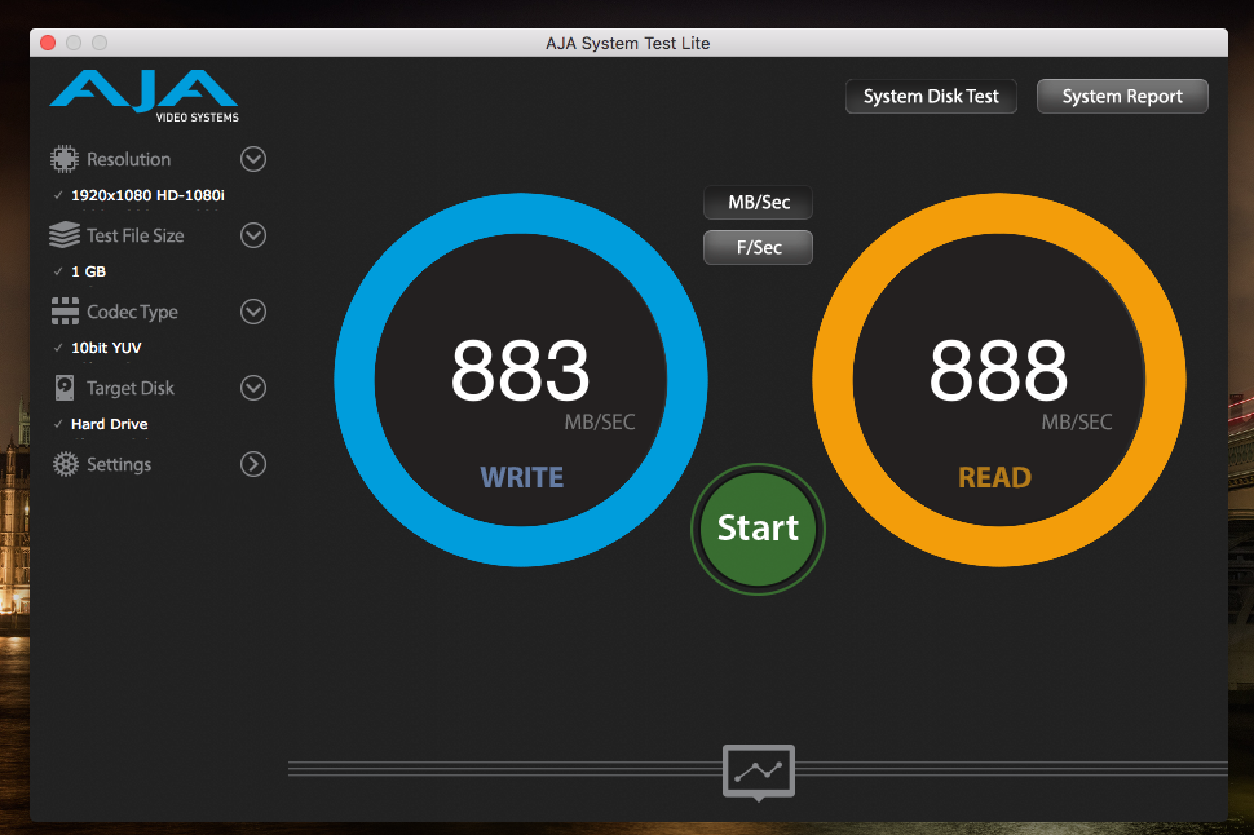Switch units to MB/Sec
Viewport: 1254px width, 835px height.
click(x=758, y=202)
